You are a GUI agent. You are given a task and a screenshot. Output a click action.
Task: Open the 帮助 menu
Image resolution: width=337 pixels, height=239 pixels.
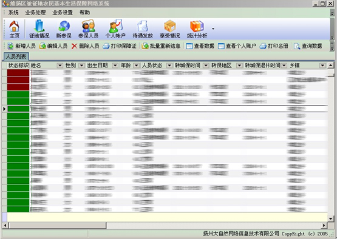coord(84,13)
